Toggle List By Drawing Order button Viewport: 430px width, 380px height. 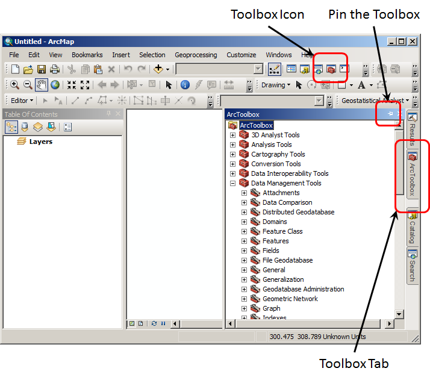pos(11,127)
